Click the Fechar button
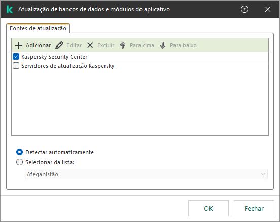This screenshot has height=222, width=280. pos(254,208)
